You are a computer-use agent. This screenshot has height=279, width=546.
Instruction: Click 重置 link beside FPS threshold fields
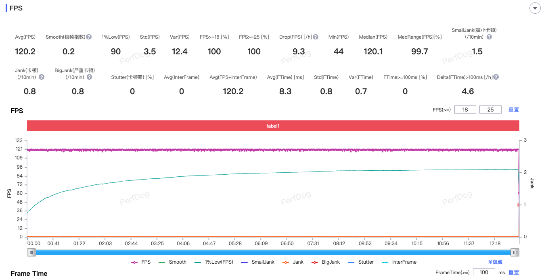[x=514, y=110]
